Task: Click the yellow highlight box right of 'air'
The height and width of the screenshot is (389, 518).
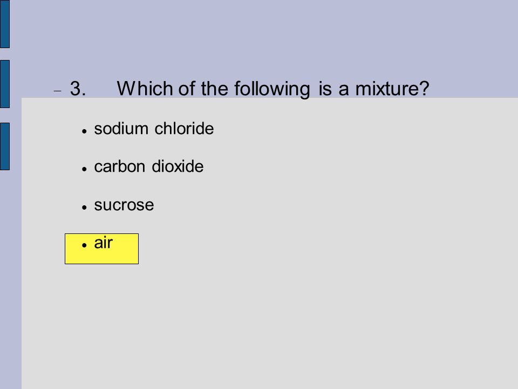Action: (x=126, y=249)
